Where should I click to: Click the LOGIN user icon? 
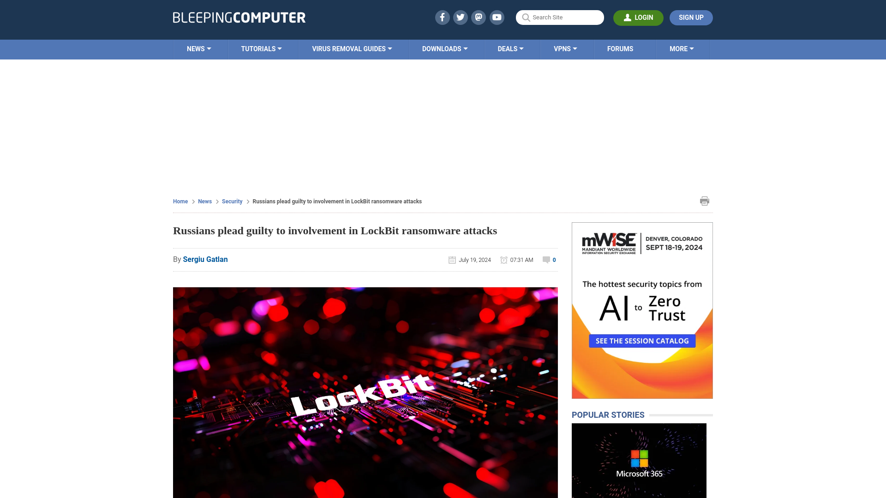(x=628, y=18)
